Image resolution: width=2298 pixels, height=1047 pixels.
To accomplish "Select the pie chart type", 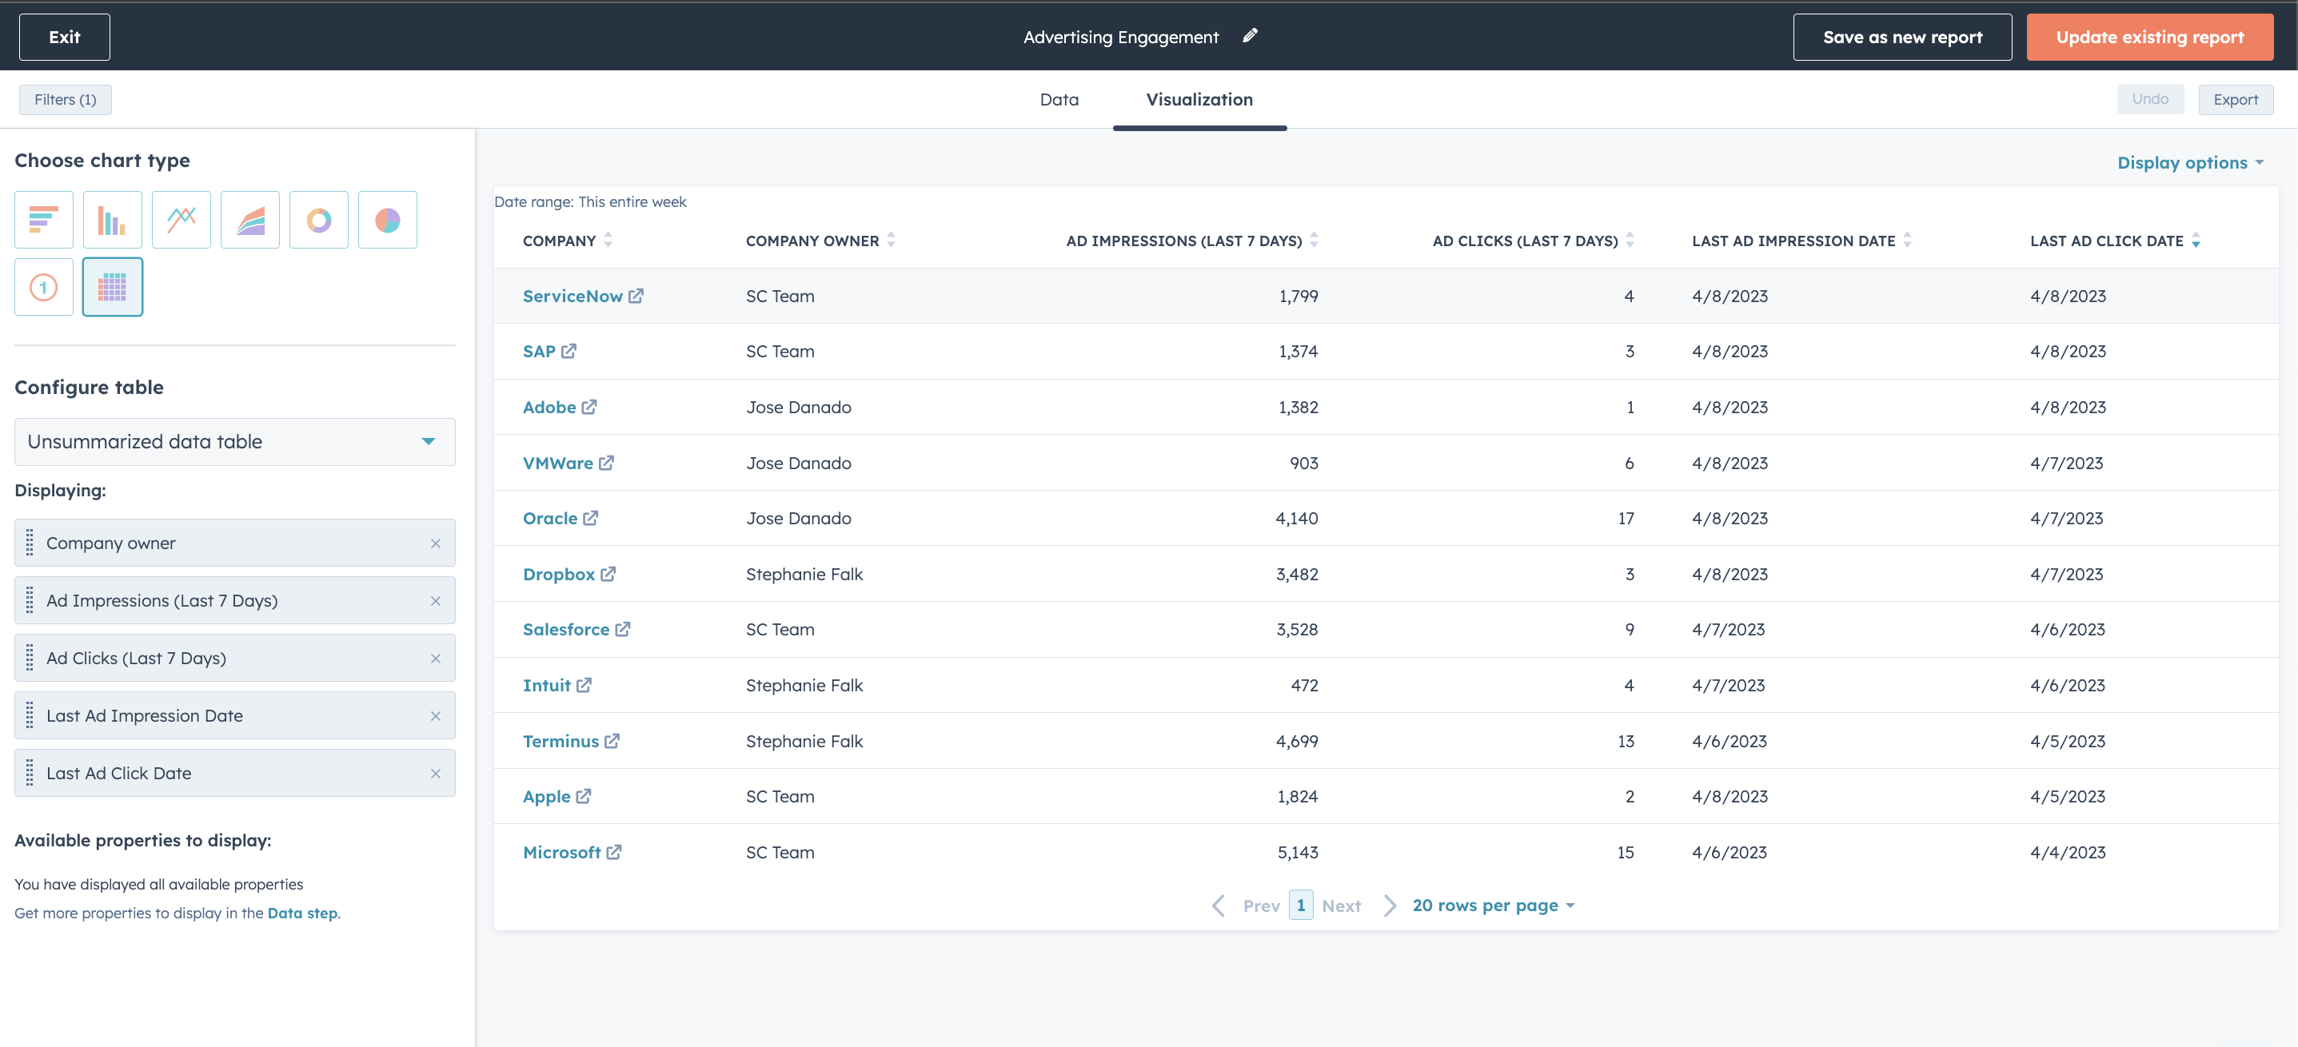I will coord(387,219).
